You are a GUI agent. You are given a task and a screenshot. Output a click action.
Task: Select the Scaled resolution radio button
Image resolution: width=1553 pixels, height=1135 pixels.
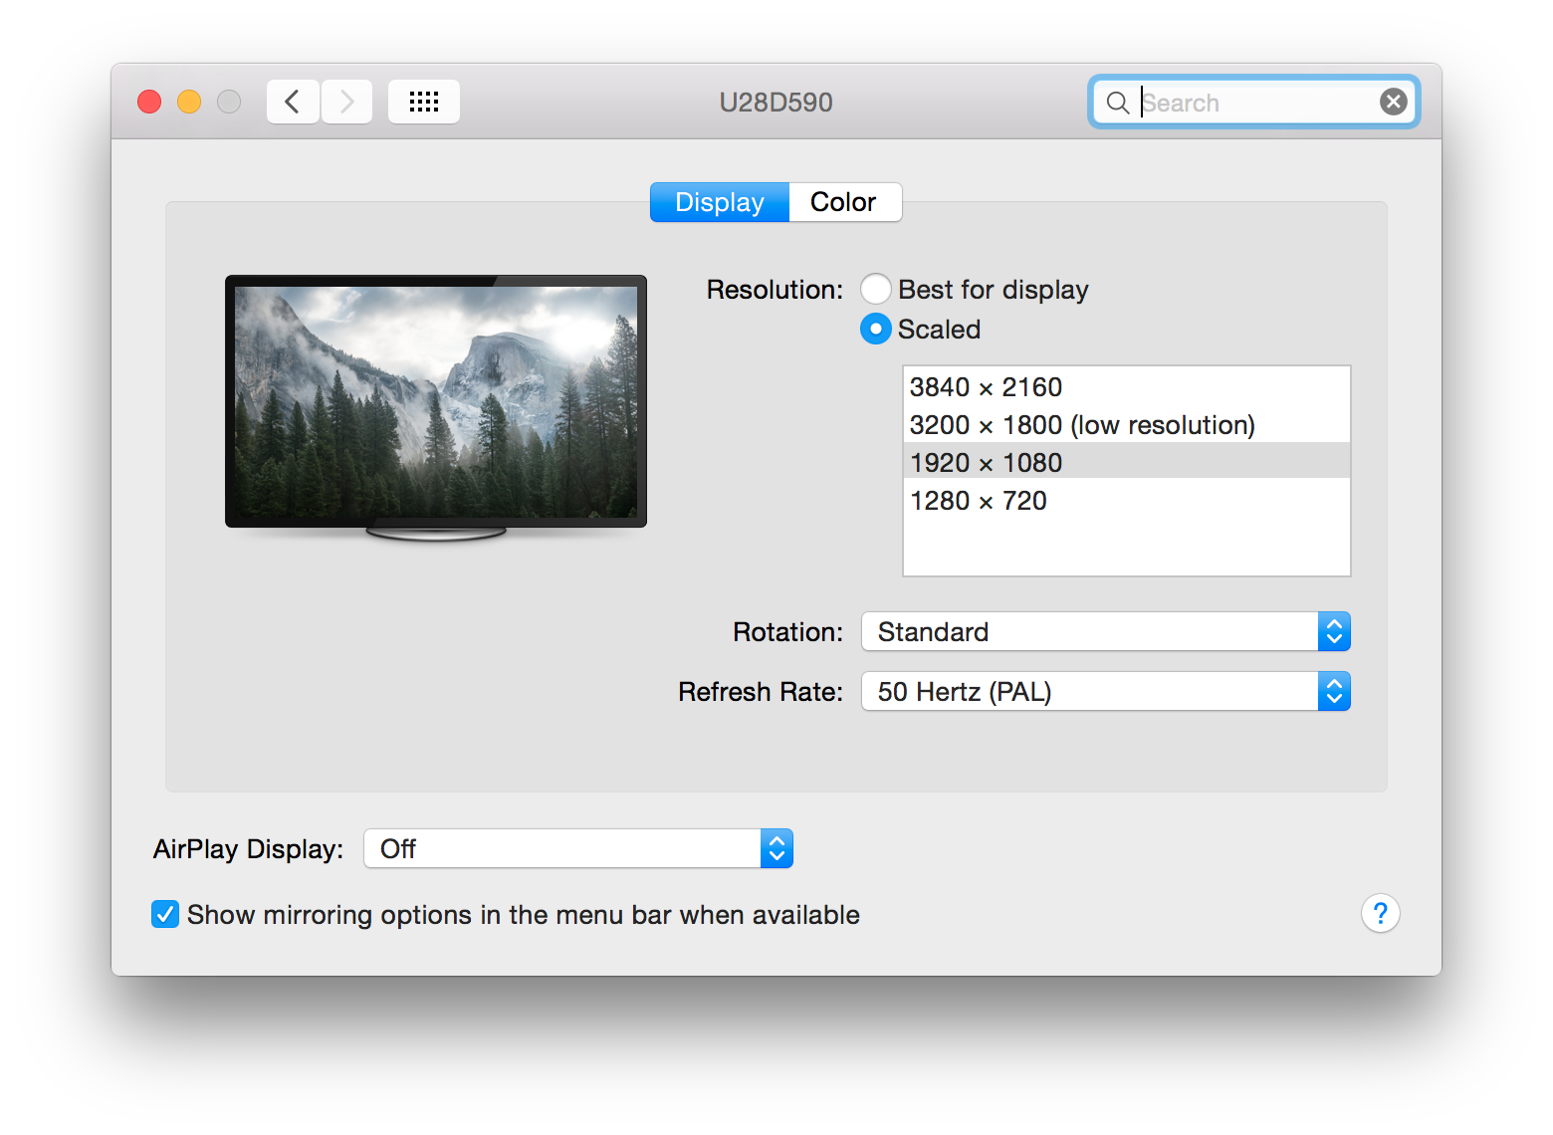876,329
